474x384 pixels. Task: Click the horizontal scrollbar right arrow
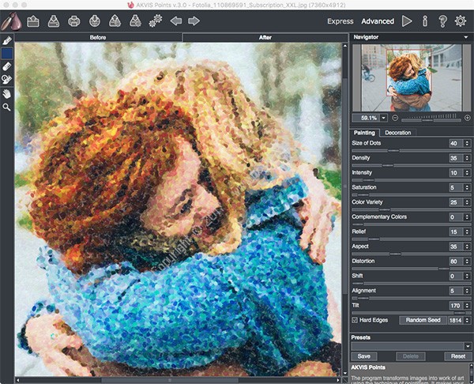(339, 380)
